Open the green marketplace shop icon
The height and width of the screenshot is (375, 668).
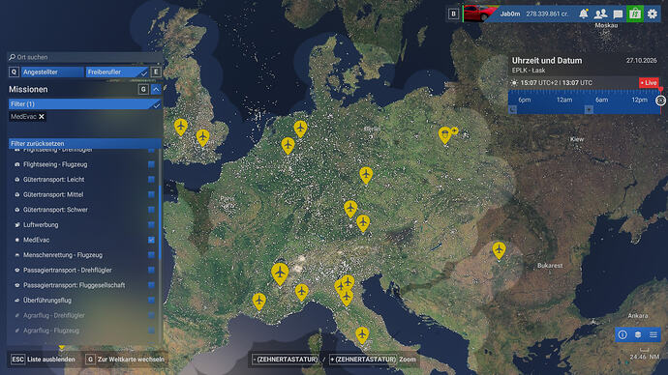pos(635,14)
